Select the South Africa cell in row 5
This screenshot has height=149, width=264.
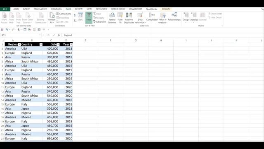pyautogui.click(x=32, y=62)
